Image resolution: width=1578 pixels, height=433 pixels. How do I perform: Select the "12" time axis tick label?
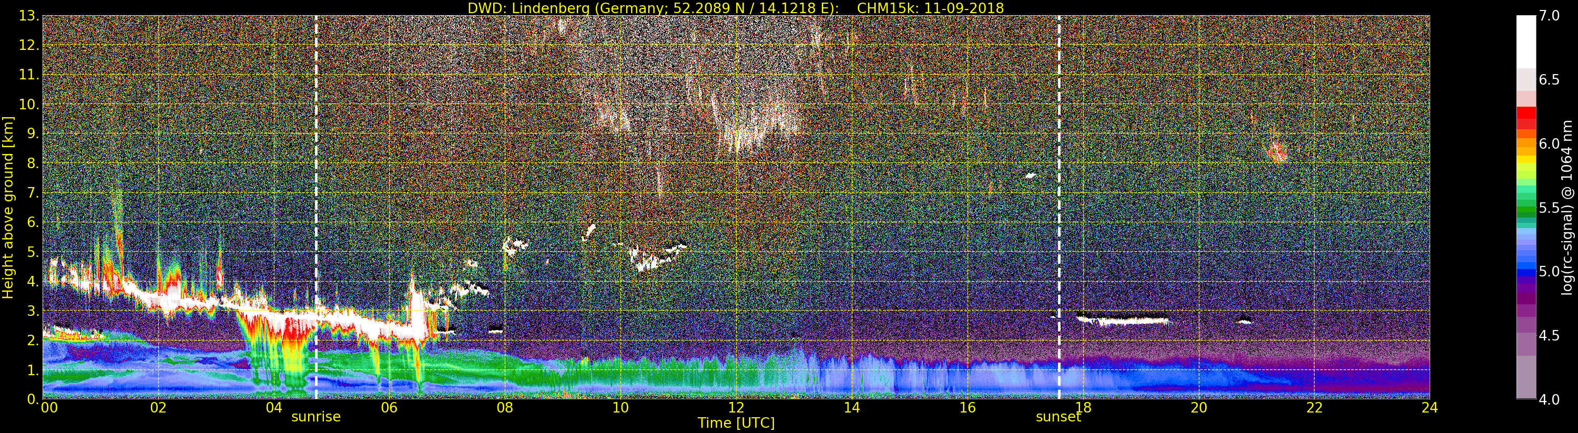tap(736, 408)
